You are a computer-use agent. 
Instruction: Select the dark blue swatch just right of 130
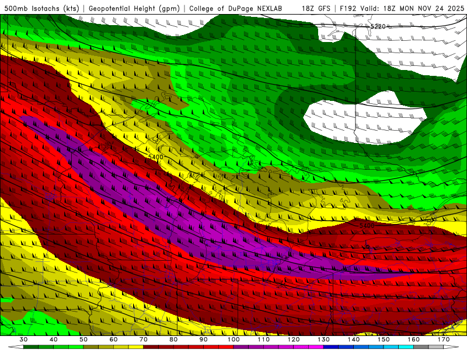pyautogui.click(x=331, y=347)
